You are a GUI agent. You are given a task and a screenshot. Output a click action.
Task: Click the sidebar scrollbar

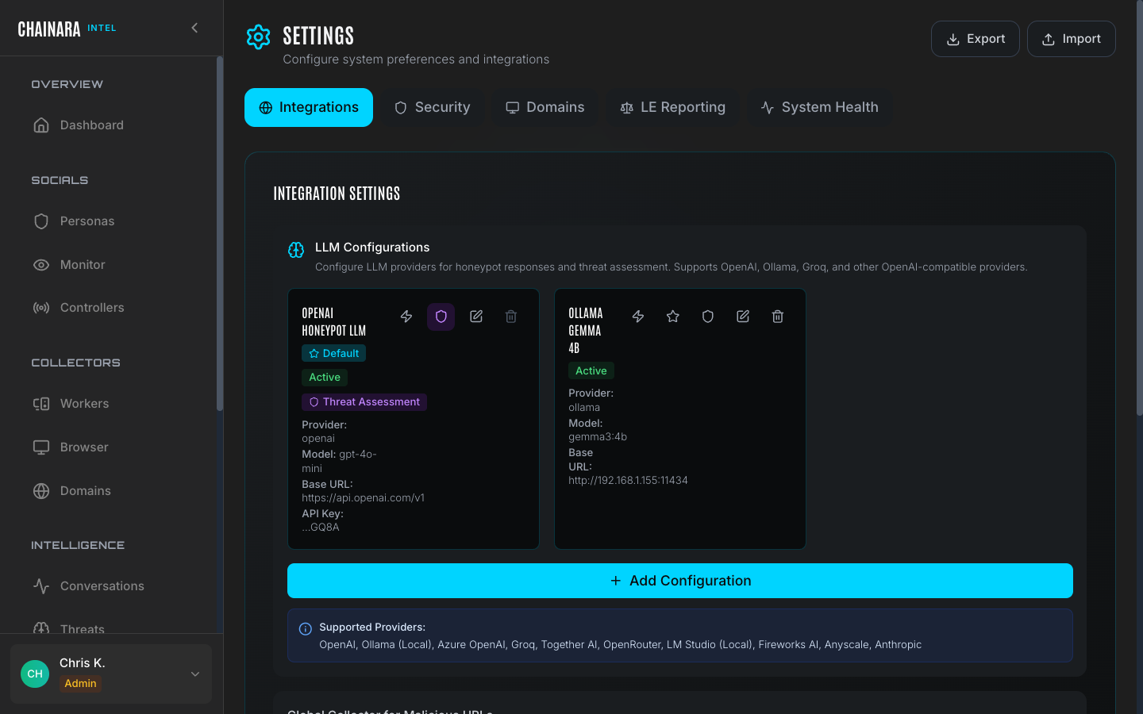(x=220, y=233)
